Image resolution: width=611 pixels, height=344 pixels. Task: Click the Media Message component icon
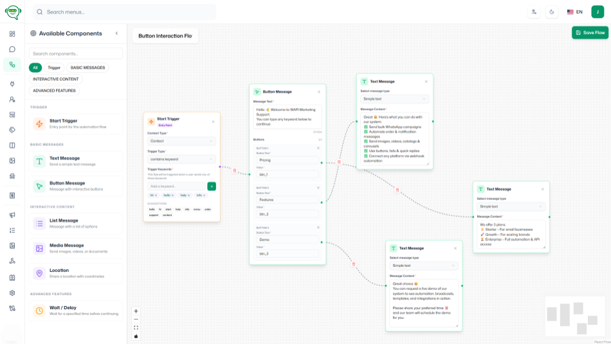click(x=39, y=249)
